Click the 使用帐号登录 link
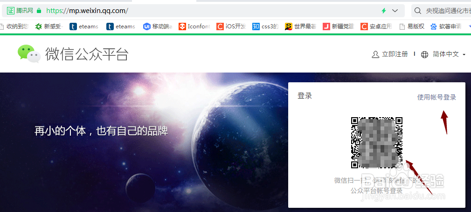Viewport: 471px width, 212px height. (x=437, y=97)
